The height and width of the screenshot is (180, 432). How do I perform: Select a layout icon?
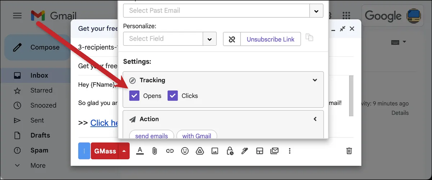pyautogui.click(x=260, y=151)
